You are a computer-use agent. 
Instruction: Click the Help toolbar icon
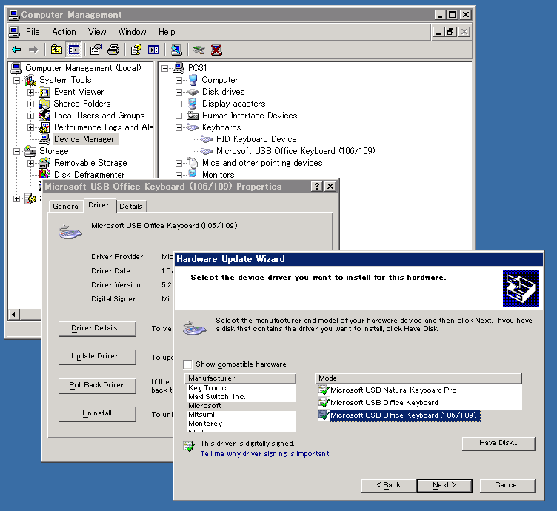[136, 50]
